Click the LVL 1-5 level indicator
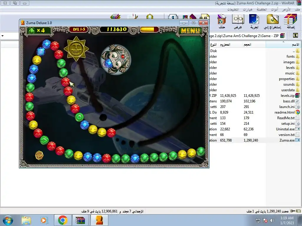 pyautogui.click(x=79, y=29)
